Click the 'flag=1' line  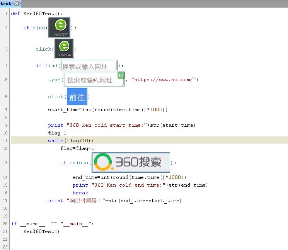[57, 133]
